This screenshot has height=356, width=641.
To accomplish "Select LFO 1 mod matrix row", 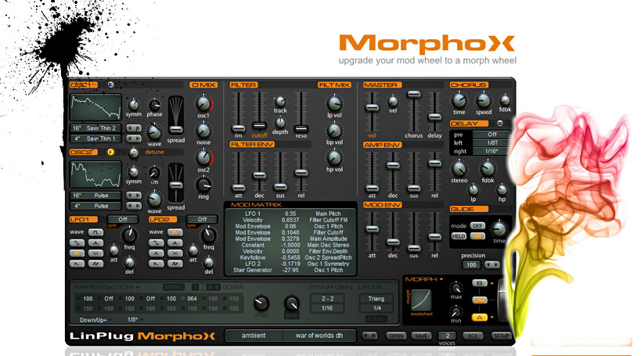I will [x=290, y=214].
